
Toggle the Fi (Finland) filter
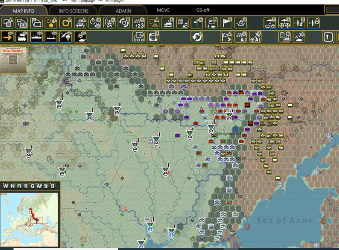pyautogui.click(x=19, y=186)
